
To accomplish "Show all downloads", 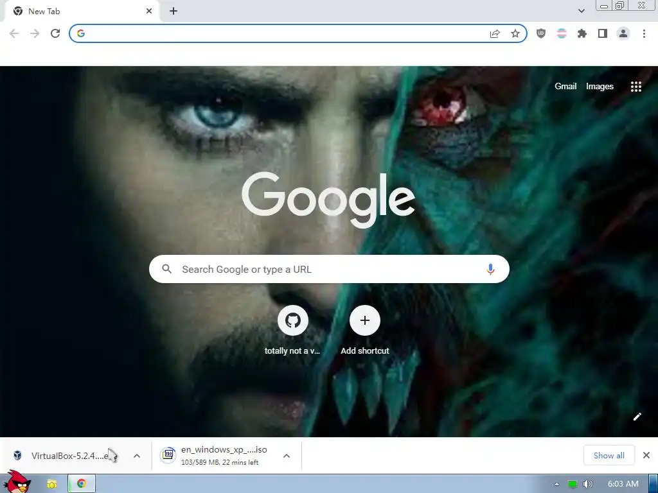I will pos(609,455).
